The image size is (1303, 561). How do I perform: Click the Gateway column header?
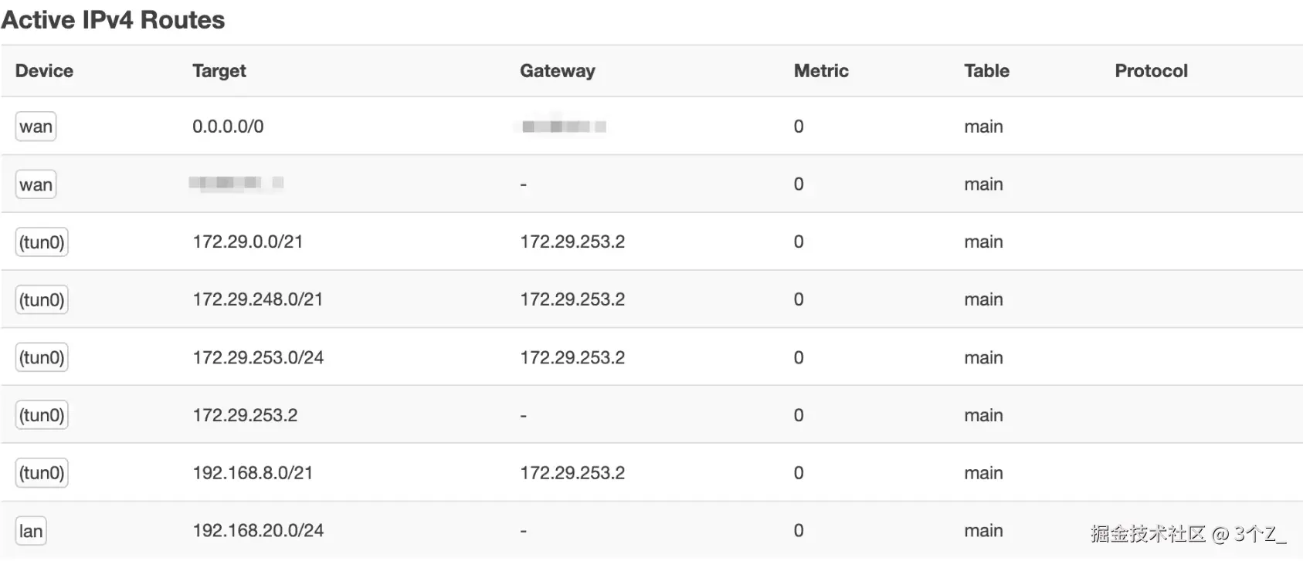click(x=557, y=71)
